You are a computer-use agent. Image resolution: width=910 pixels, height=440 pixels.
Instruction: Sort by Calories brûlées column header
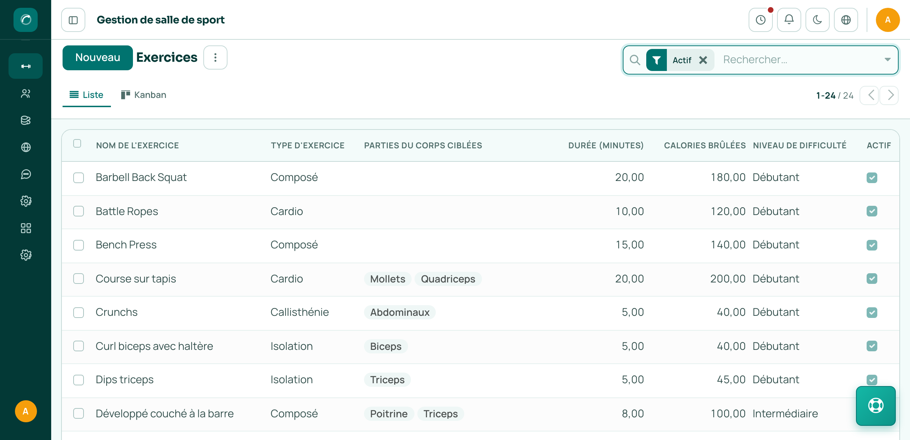pyautogui.click(x=705, y=145)
